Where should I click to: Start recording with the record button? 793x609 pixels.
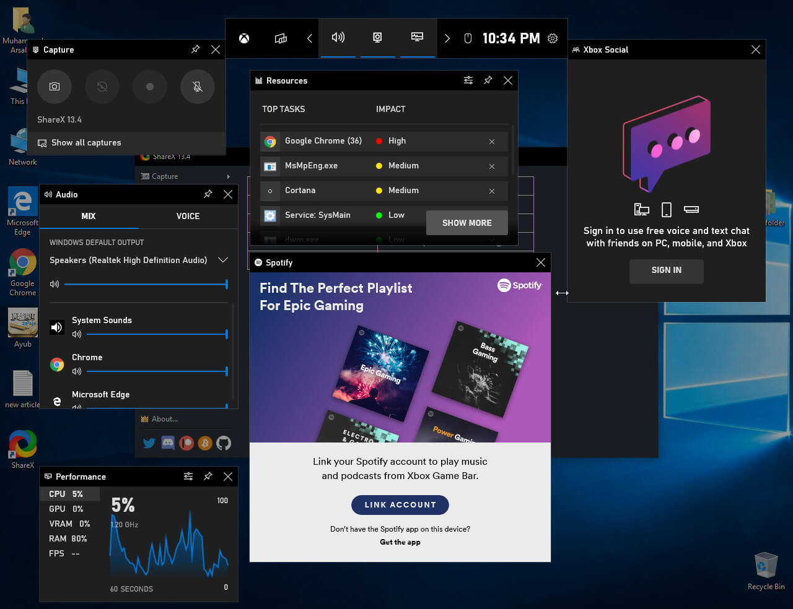(x=150, y=87)
